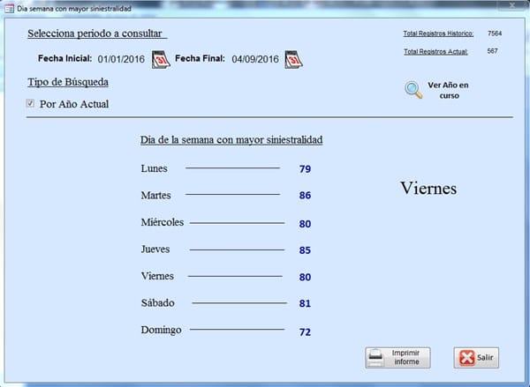Click Ver Año en curso label

[448, 90]
